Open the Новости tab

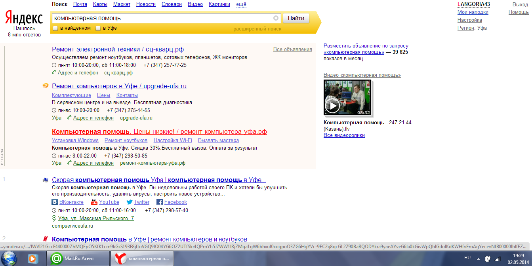click(146, 4)
